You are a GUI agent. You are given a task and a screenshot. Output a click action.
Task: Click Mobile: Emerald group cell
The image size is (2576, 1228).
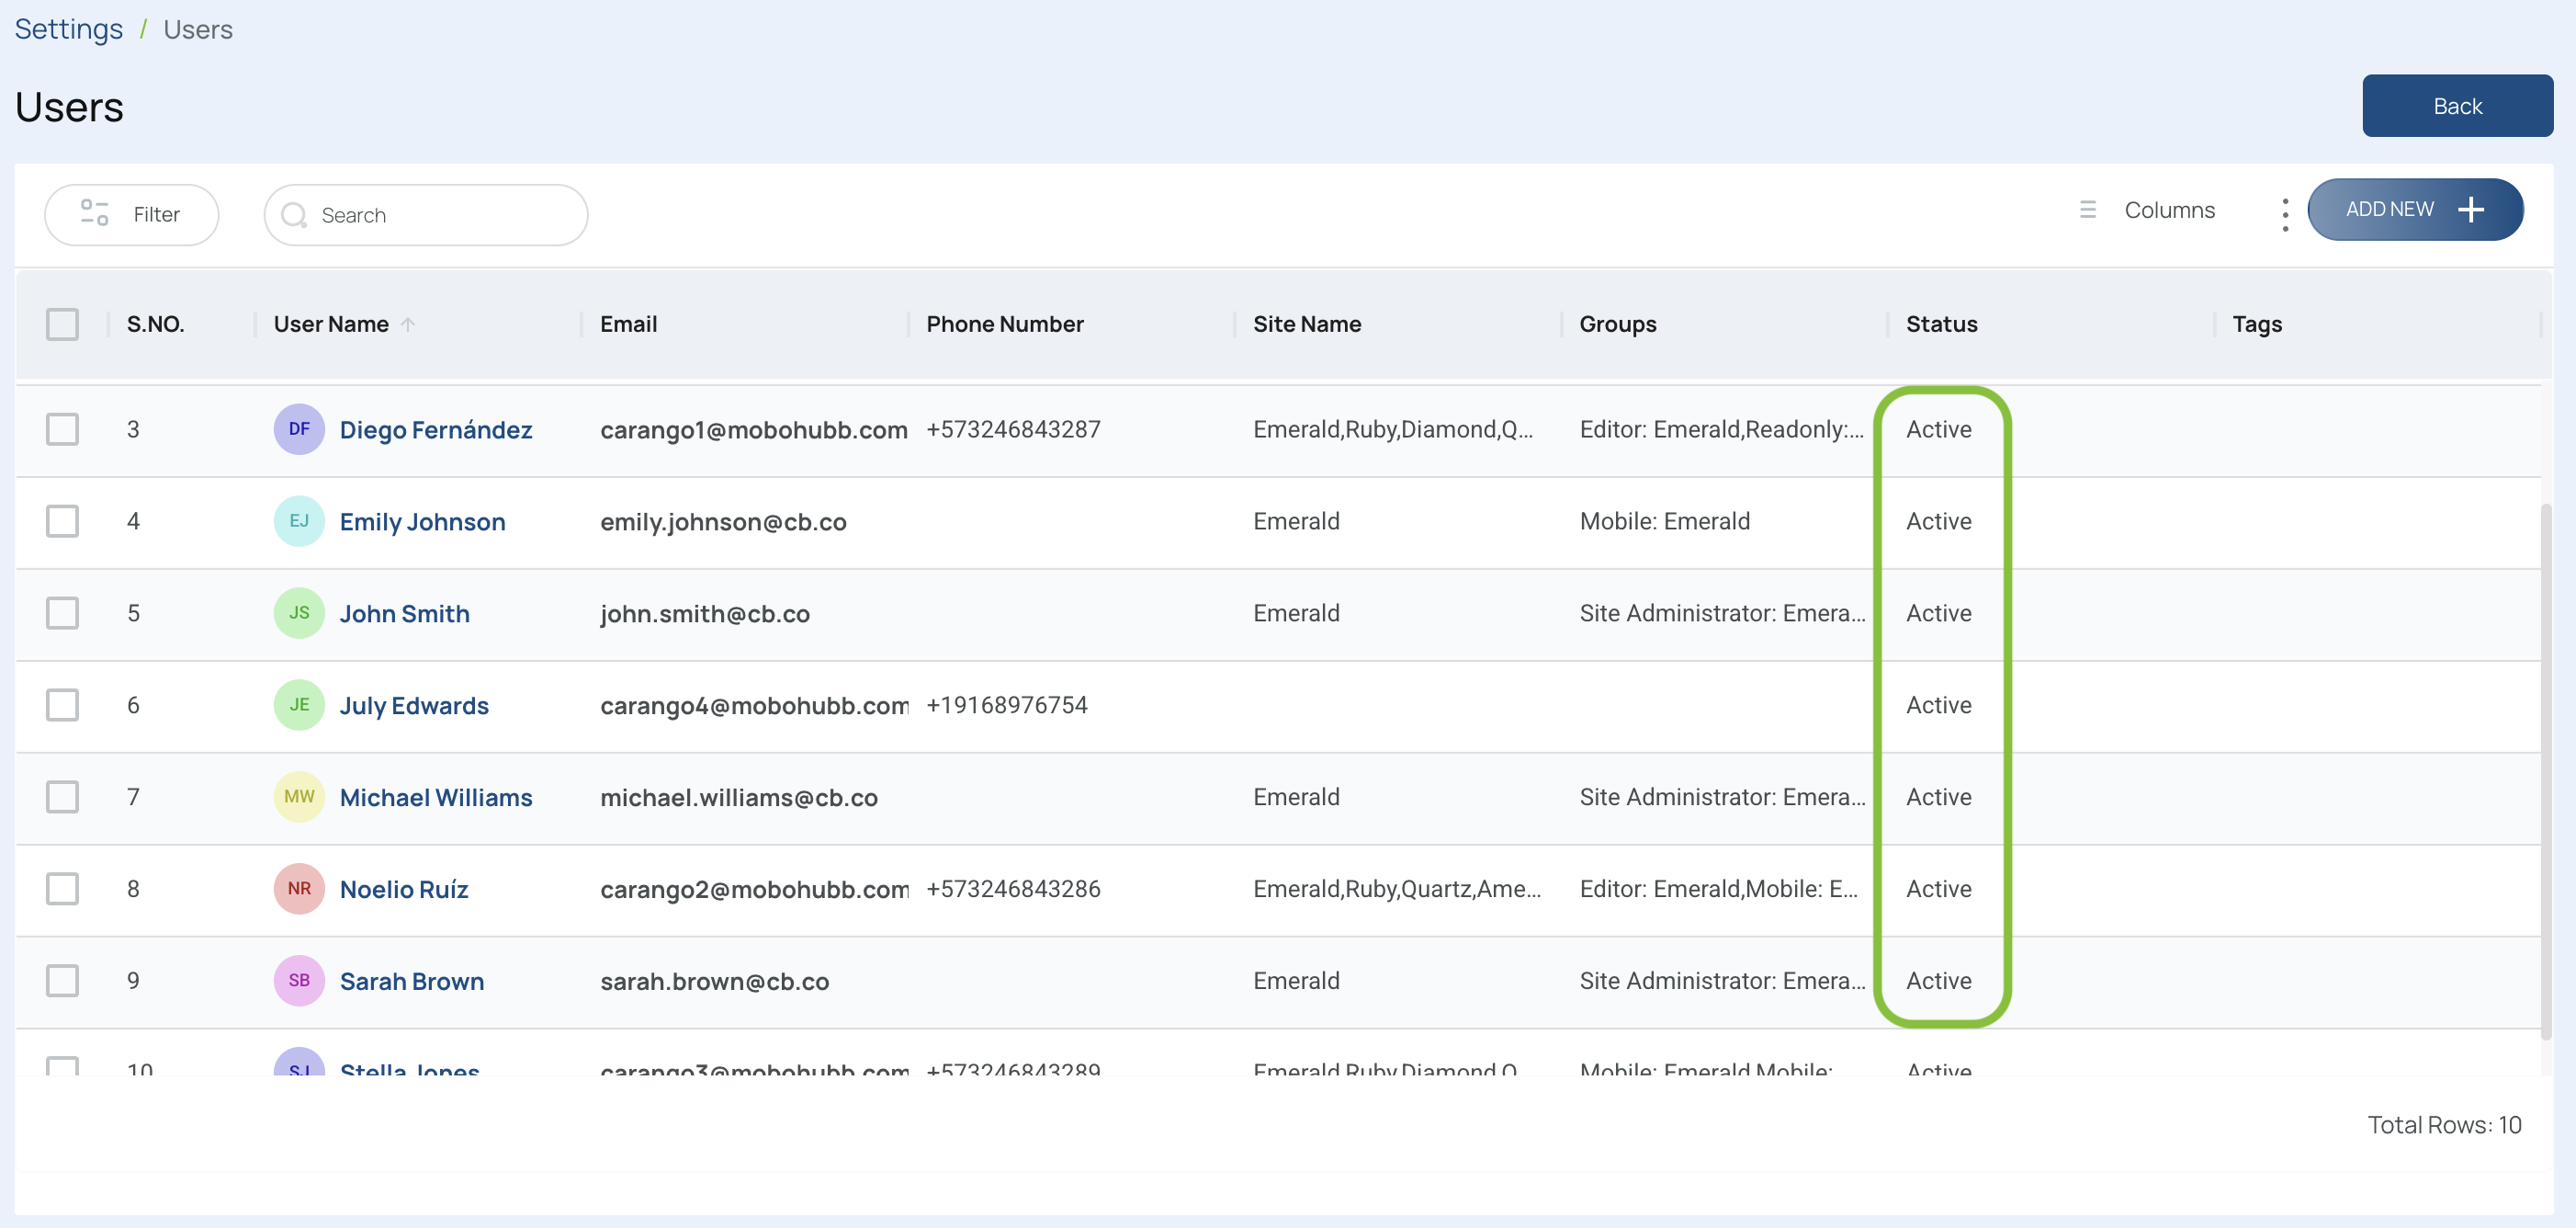(x=1664, y=521)
